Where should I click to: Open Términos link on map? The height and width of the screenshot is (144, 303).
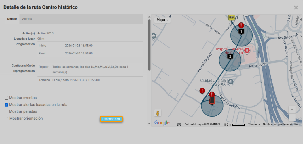tap(254, 124)
